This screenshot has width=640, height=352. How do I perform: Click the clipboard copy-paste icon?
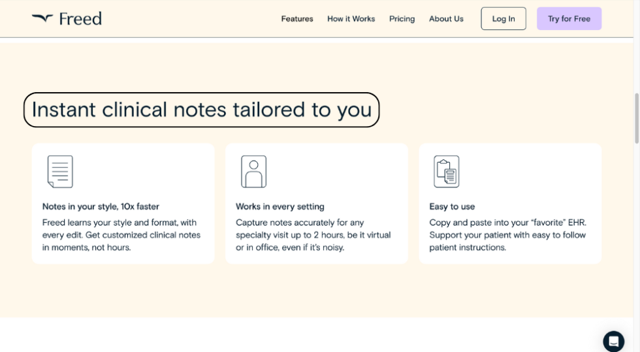[447, 172]
